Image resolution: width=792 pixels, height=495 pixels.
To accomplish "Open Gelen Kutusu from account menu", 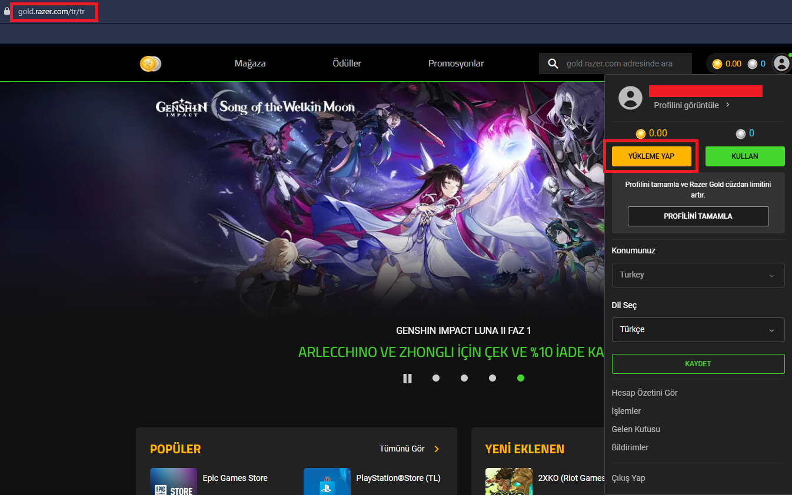I will click(x=636, y=429).
